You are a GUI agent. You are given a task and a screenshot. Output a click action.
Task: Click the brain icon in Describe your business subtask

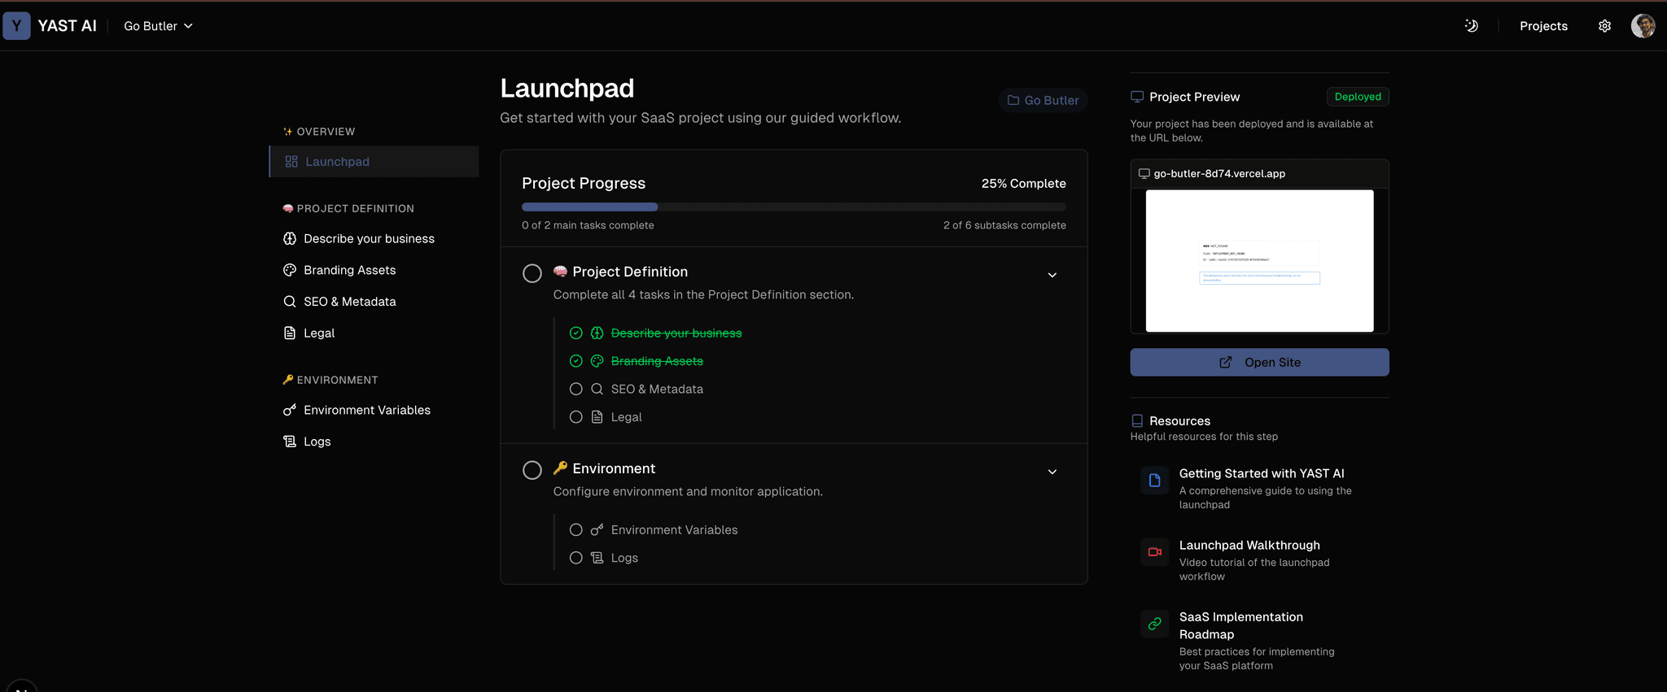pos(597,333)
